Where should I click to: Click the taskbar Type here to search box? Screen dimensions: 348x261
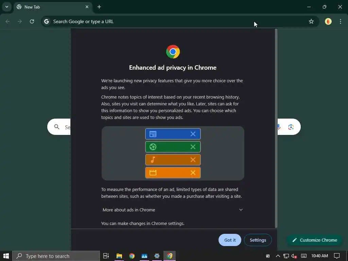[56, 256]
